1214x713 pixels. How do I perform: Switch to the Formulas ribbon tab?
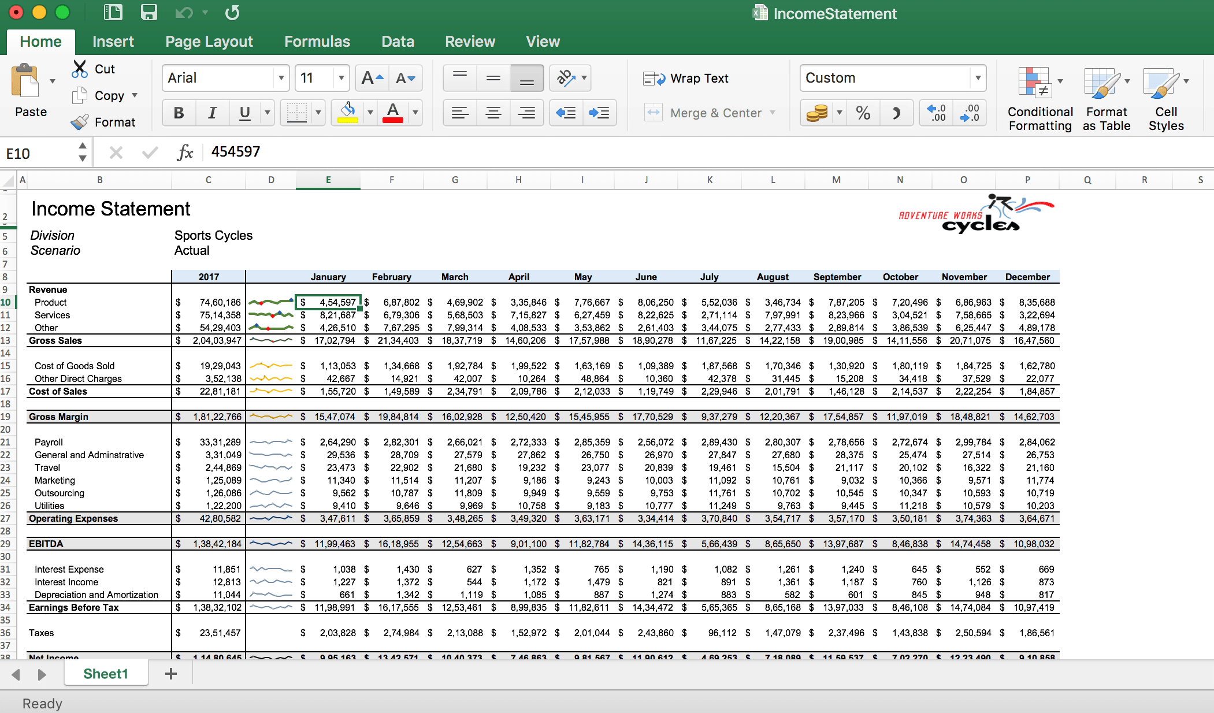click(x=317, y=41)
